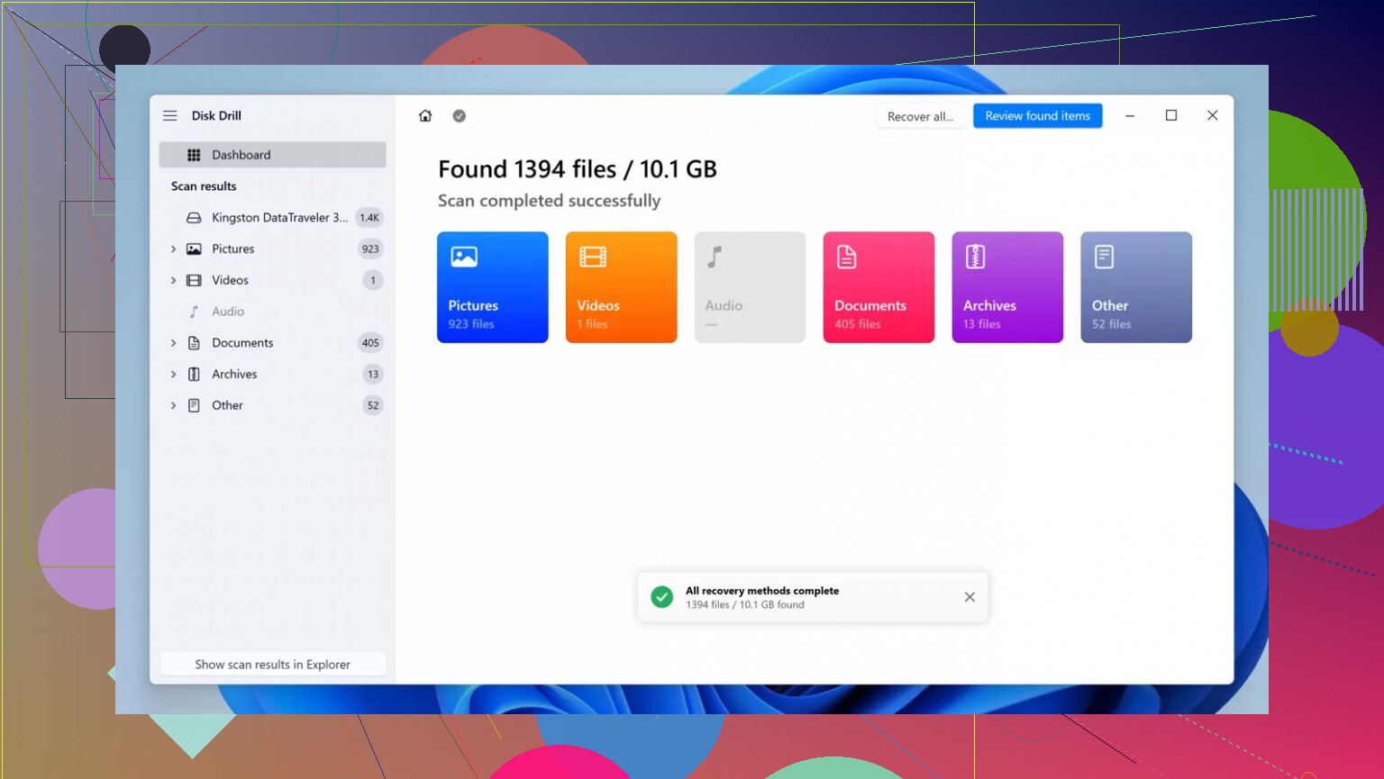Image resolution: width=1384 pixels, height=779 pixels.
Task: Click the grayed-out Audio tile
Action: 749,287
